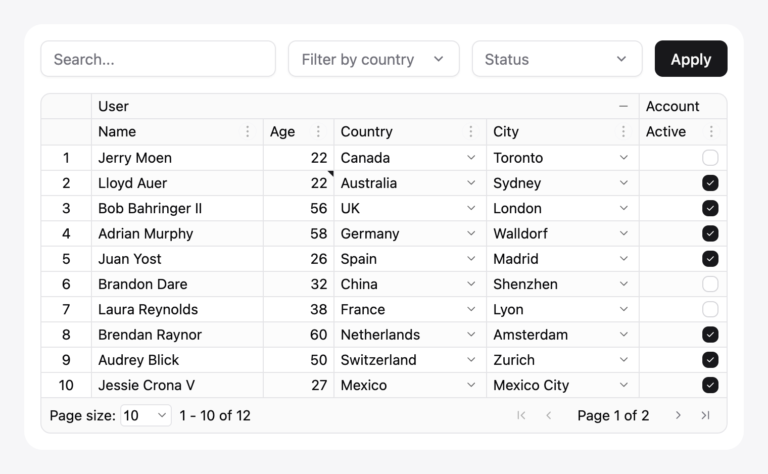The image size is (768, 474).
Task: Jump to the last page arrow
Action: tap(705, 415)
